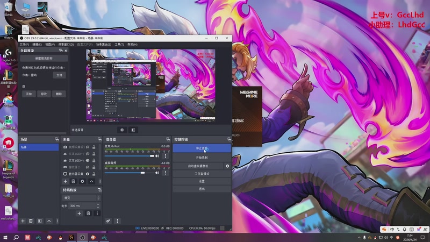Viewport: 430px width, 242px height.
Task: Open 场景 toolbar three-dot menu
Action: pos(57,221)
